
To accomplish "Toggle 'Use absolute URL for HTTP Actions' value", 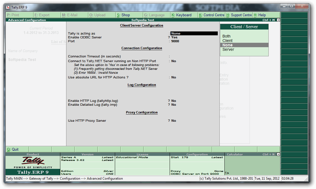I will click(x=173, y=77).
